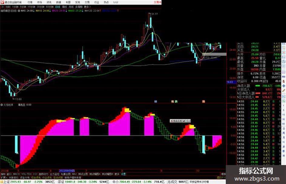Select the 30 minute shortcut in sidebar
286x184 pixels.
pyautogui.click(x=284, y=119)
